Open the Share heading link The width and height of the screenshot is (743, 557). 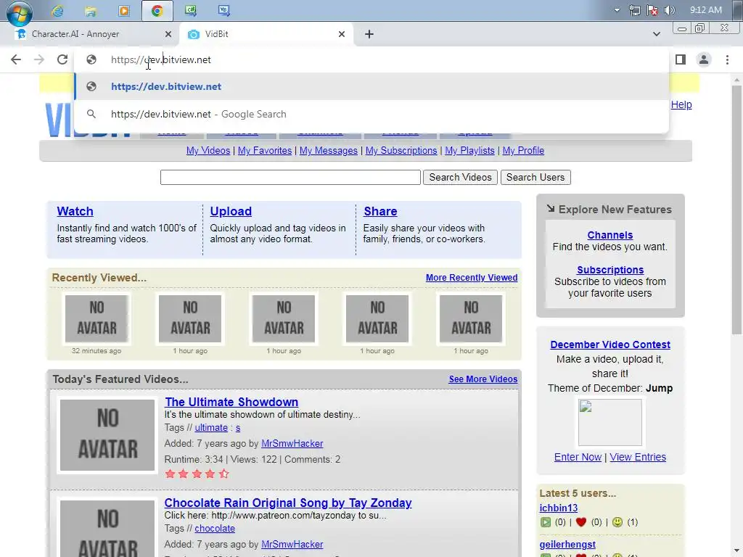point(380,211)
